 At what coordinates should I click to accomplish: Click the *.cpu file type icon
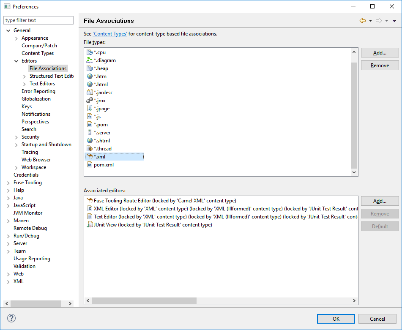coord(90,52)
